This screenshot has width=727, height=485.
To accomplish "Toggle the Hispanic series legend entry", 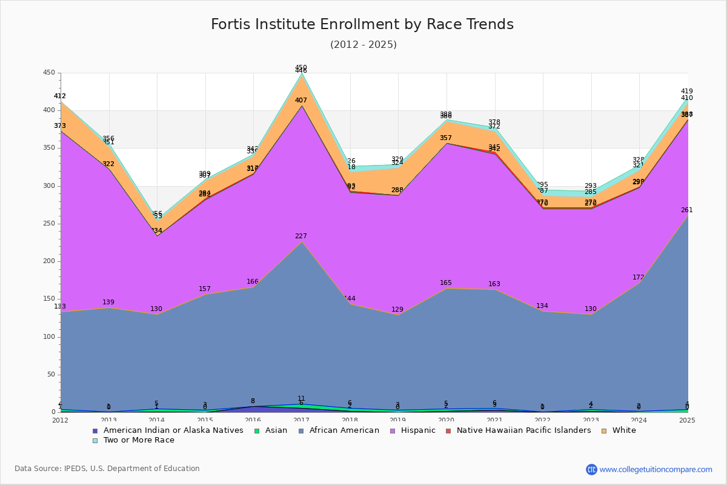I will point(412,430).
